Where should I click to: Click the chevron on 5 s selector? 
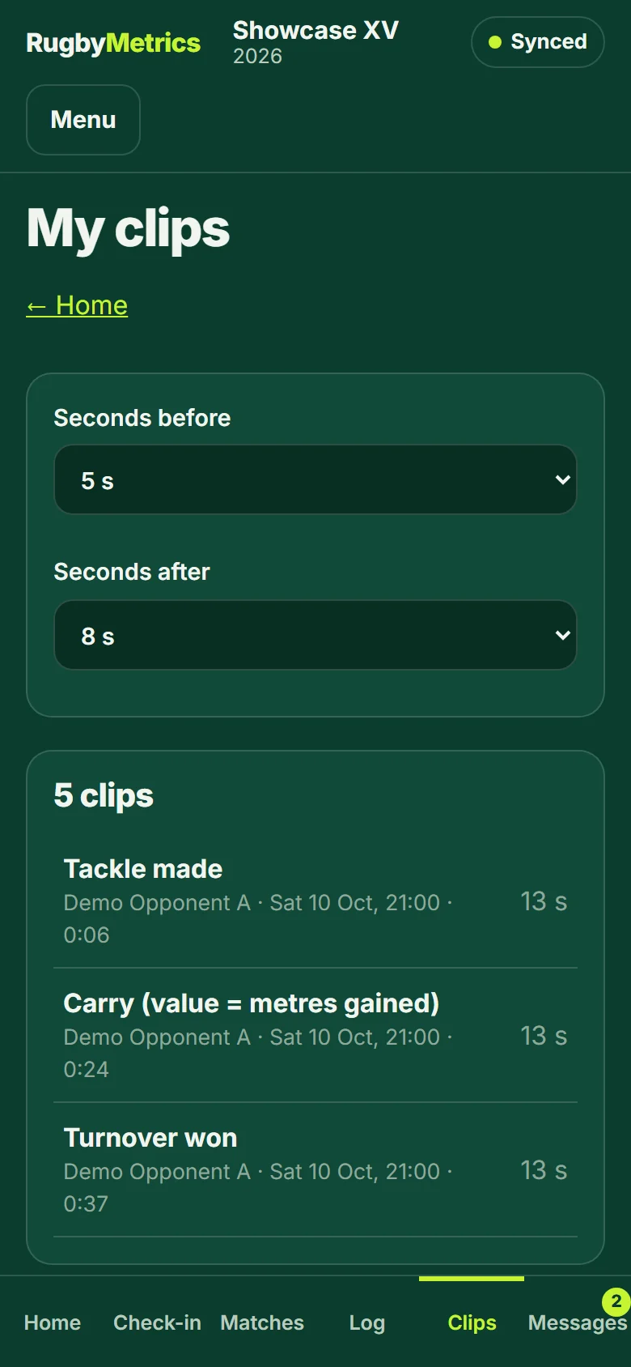pyautogui.click(x=563, y=479)
